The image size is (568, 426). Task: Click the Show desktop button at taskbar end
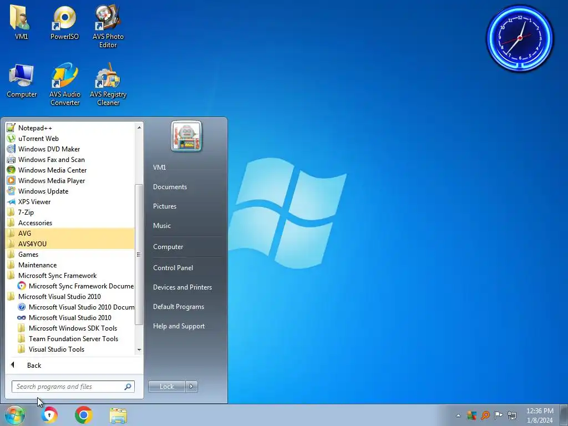coord(564,415)
